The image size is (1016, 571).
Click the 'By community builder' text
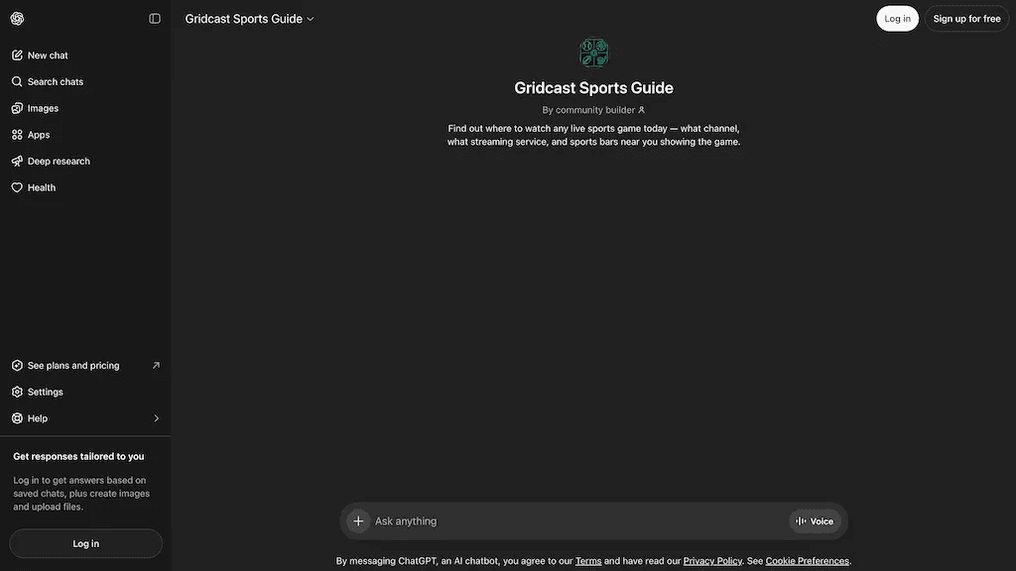coord(588,110)
